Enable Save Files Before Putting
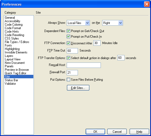 coord(68,80)
